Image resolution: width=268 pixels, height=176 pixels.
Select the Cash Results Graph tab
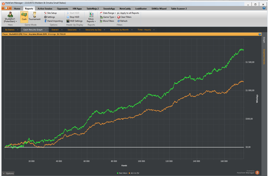33,30
